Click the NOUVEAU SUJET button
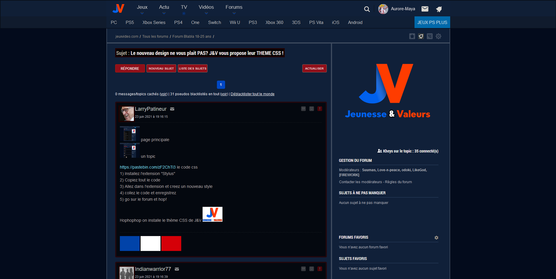 pos(161,68)
